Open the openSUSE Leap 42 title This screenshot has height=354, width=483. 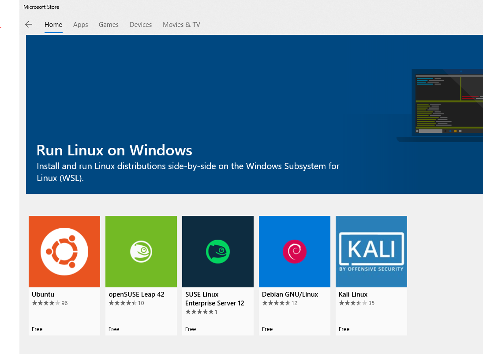click(x=136, y=294)
